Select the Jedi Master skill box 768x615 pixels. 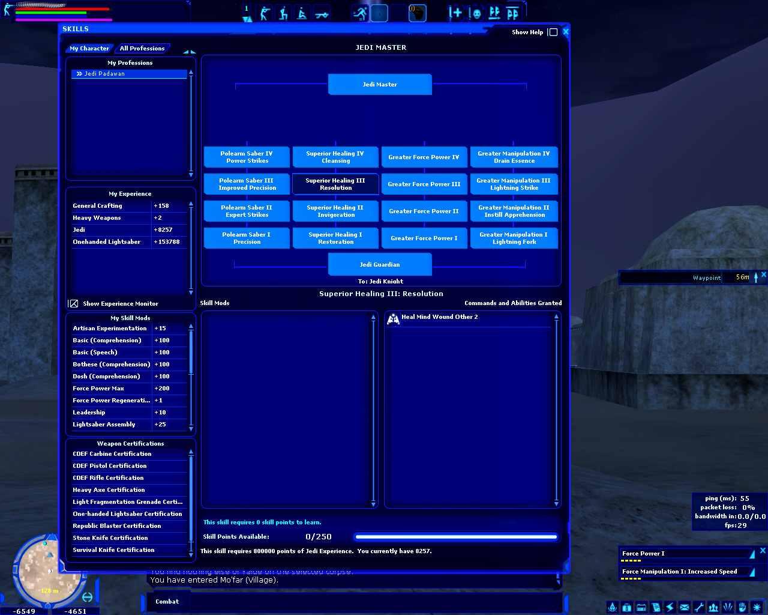(380, 85)
